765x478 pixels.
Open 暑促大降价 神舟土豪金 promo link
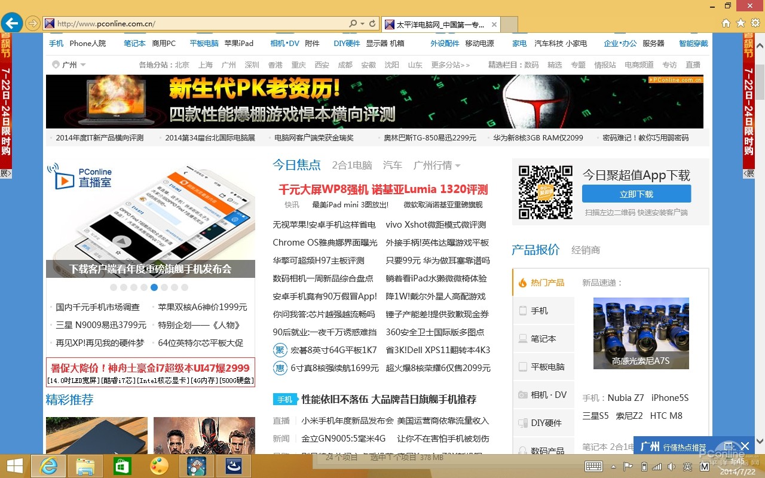pos(150,367)
